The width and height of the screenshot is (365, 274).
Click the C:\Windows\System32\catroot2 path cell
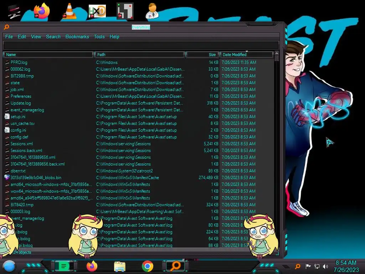tap(124, 171)
